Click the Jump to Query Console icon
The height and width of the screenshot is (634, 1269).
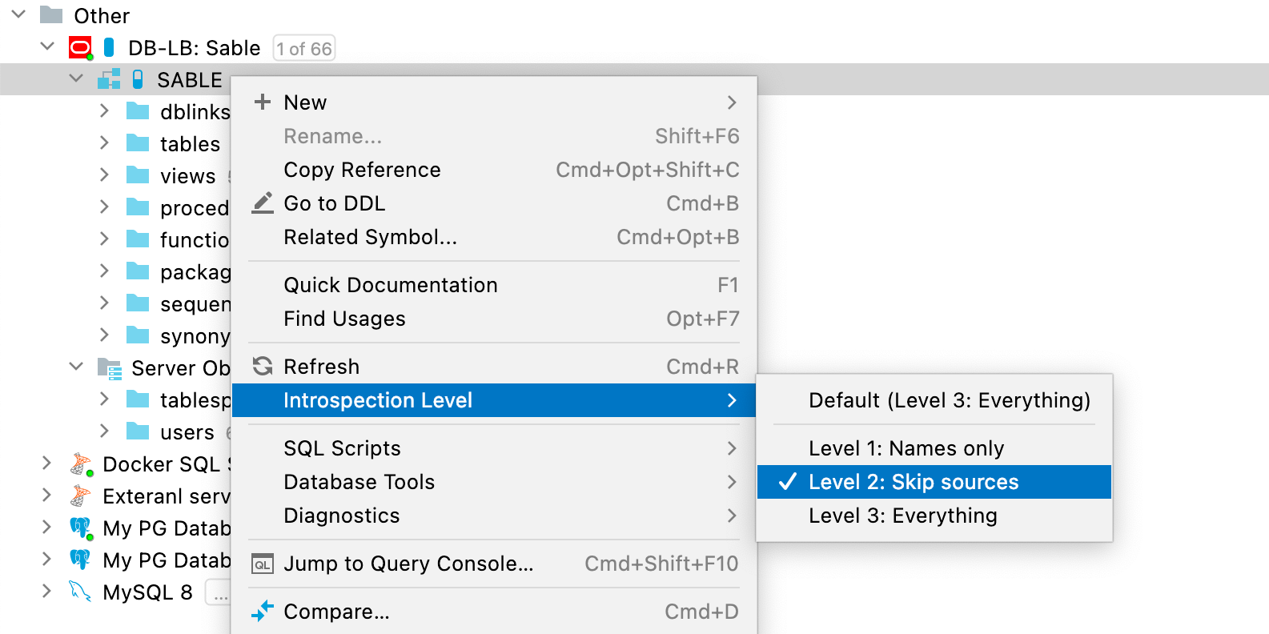point(263,564)
